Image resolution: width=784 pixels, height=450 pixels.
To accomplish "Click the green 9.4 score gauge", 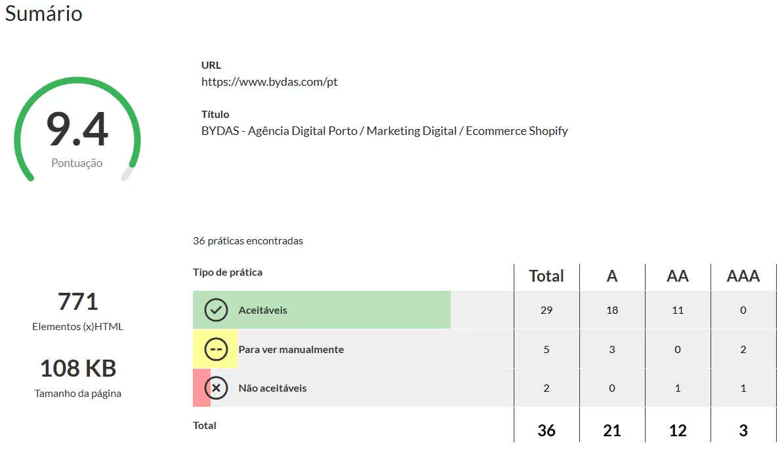I will point(77,130).
